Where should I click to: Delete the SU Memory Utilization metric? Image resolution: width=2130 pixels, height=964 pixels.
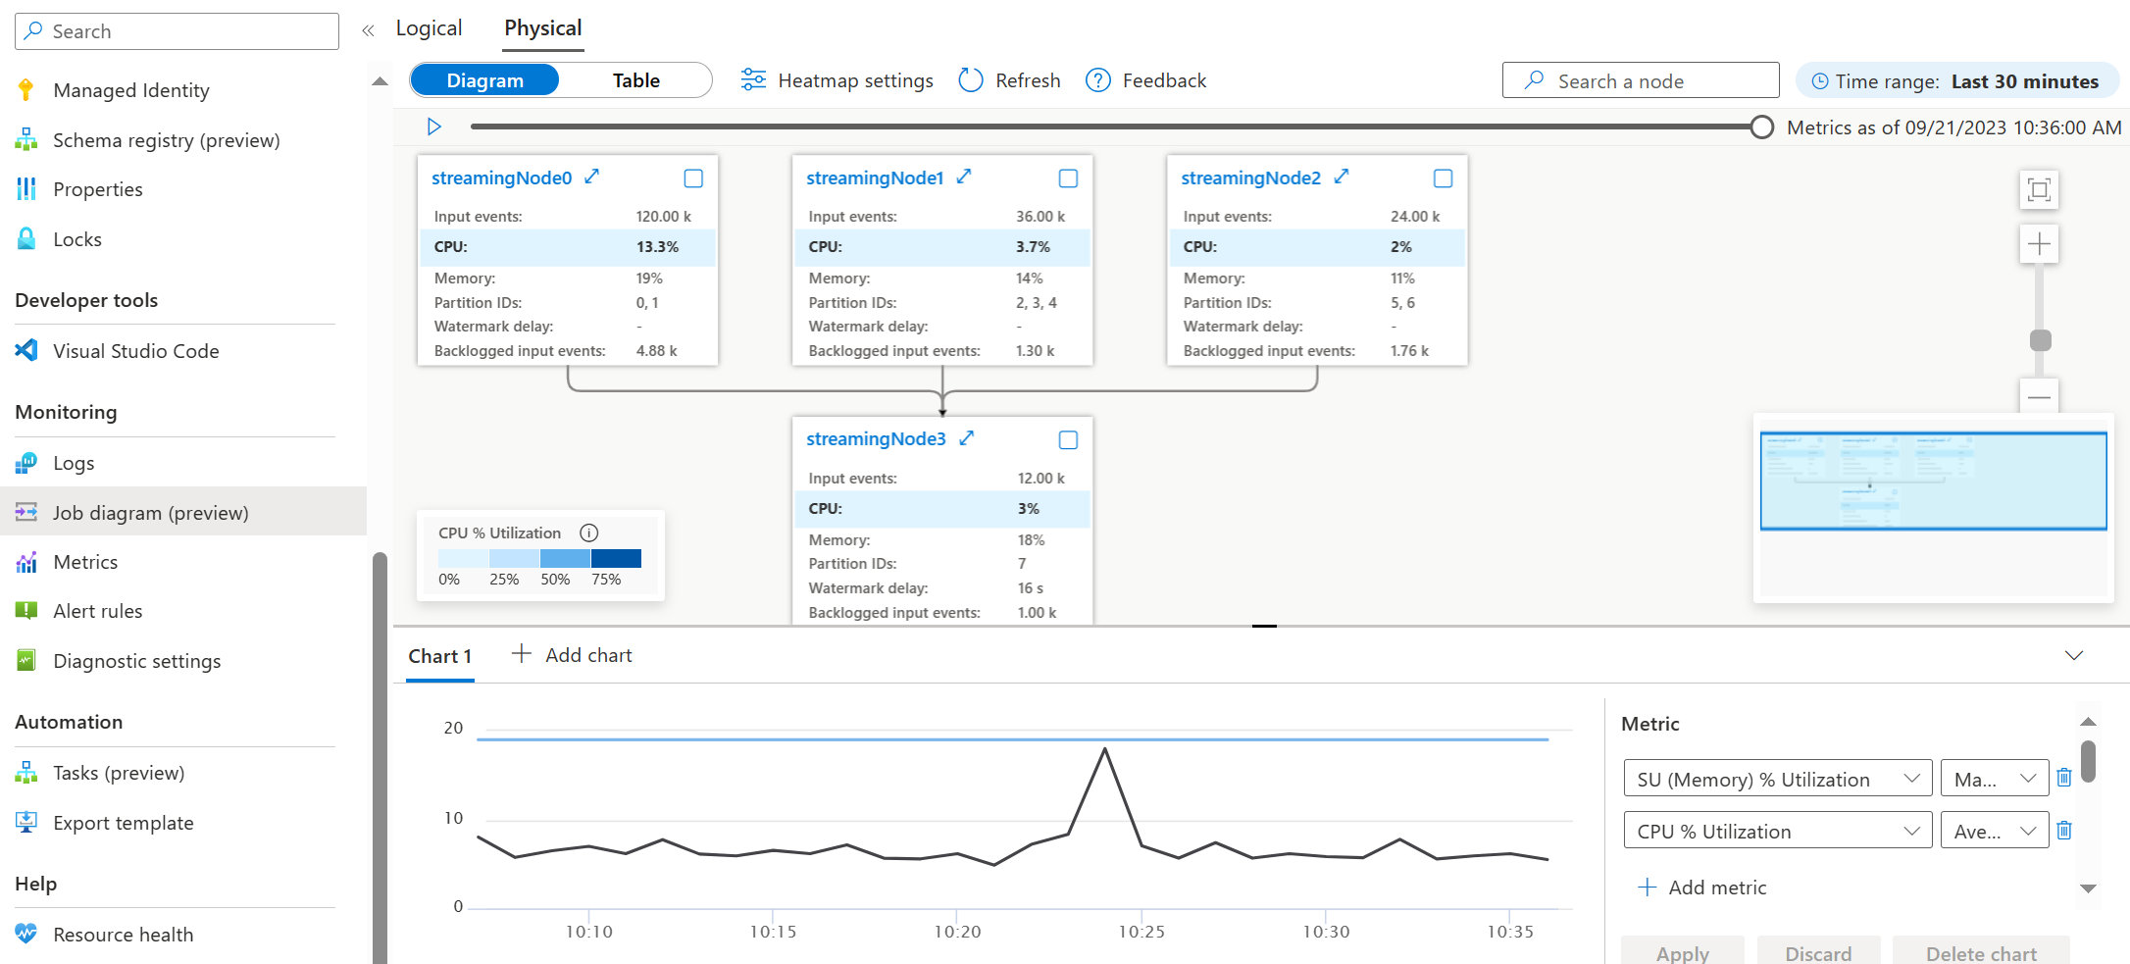click(2064, 778)
